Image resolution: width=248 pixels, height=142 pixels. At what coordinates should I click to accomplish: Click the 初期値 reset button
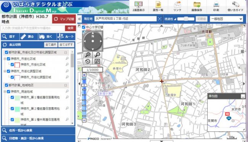(201, 19)
